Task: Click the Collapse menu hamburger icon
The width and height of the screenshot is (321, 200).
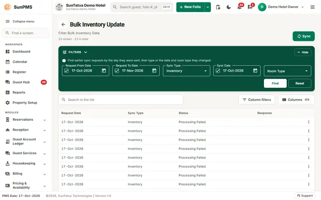Action: tap(8, 21)
